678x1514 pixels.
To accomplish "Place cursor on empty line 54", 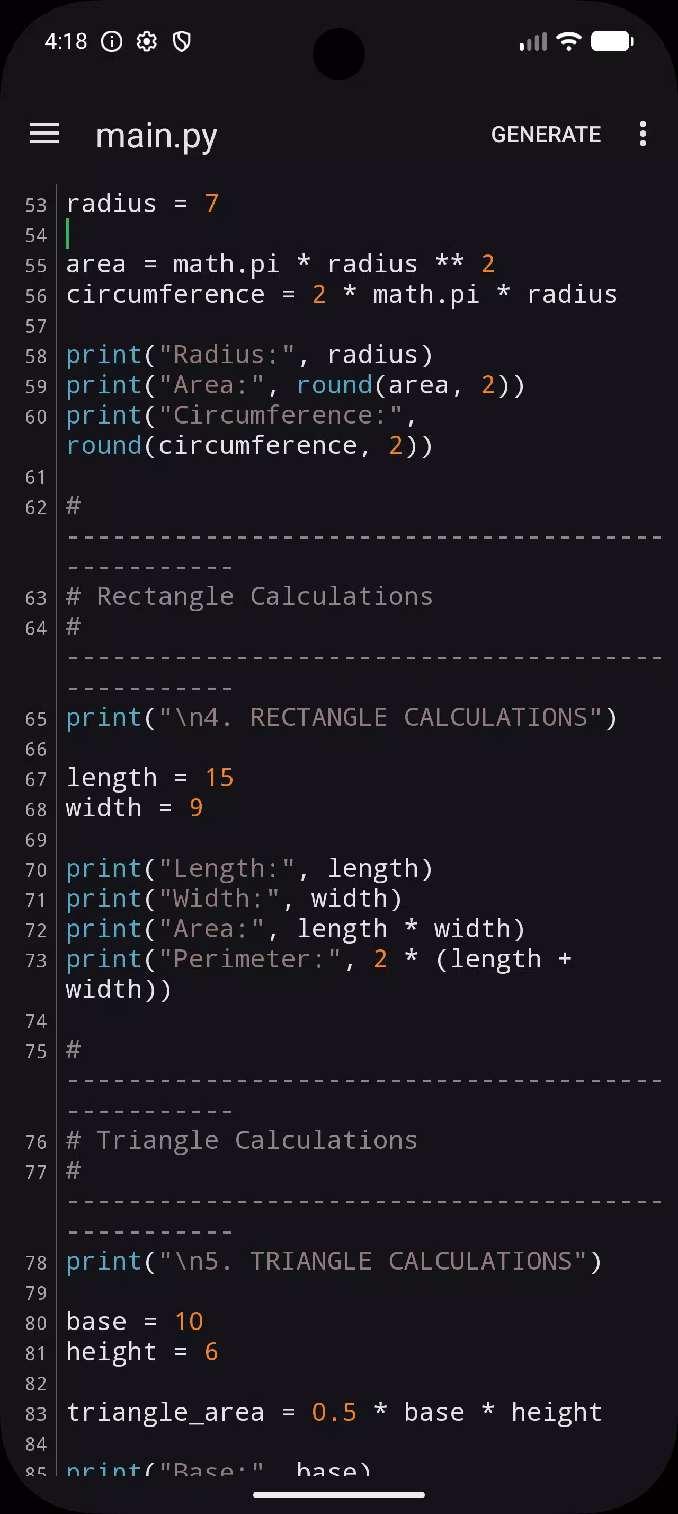I will click(364, 234).
